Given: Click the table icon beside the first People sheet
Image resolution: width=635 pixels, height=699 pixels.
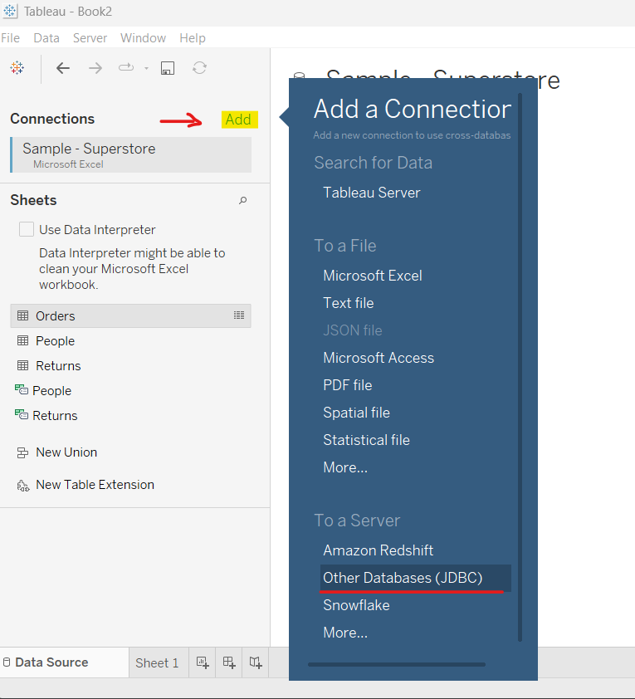Looking at the screenshot, I should pos(22,340).
